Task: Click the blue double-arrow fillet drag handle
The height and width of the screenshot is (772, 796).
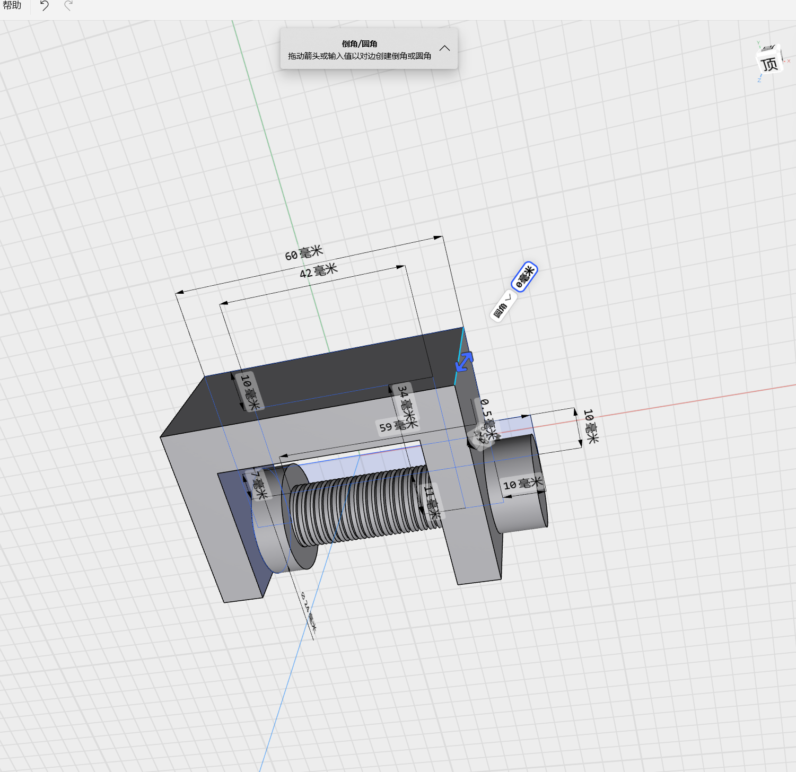Action: click(464, 362)
